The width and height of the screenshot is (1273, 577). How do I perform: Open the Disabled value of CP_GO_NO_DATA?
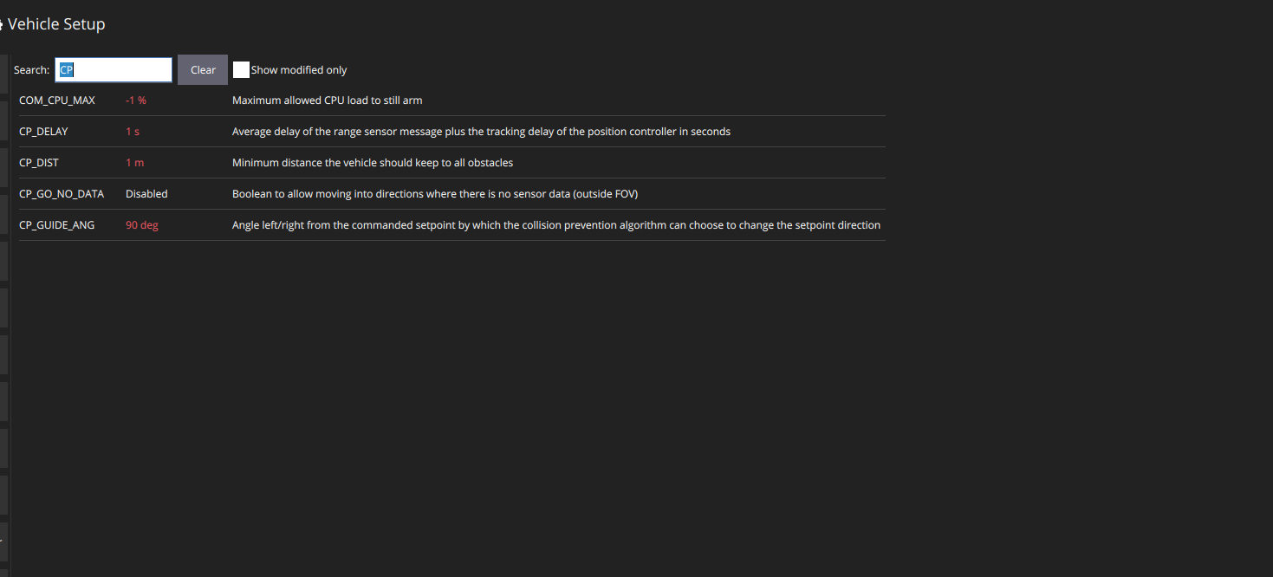coord(146,194)
